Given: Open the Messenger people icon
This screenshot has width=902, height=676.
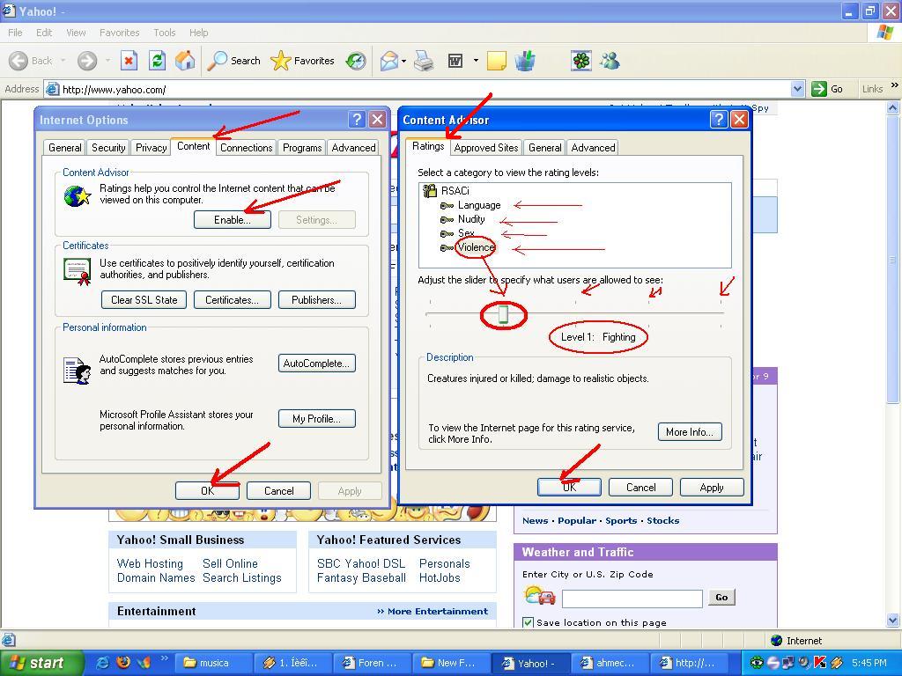Looking at the screenshot, I should point(610,61).
